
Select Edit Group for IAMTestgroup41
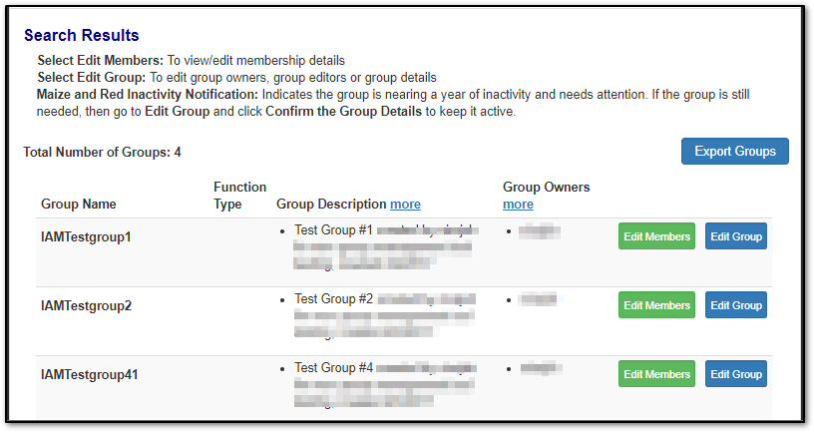(x=736, y=374)
